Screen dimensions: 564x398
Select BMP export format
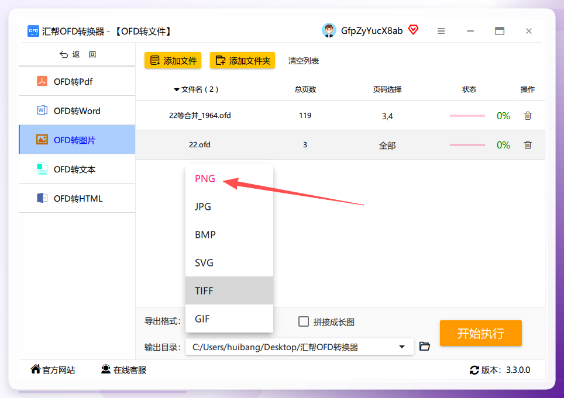click(229, 234)
